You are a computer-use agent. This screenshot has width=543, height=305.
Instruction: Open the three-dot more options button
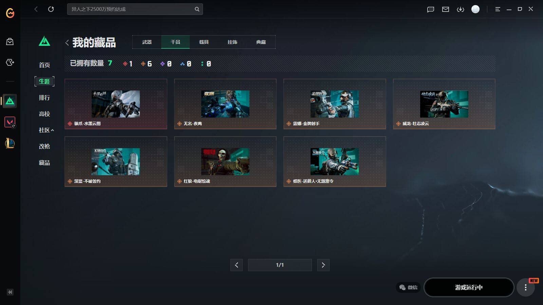click(526, 288)
